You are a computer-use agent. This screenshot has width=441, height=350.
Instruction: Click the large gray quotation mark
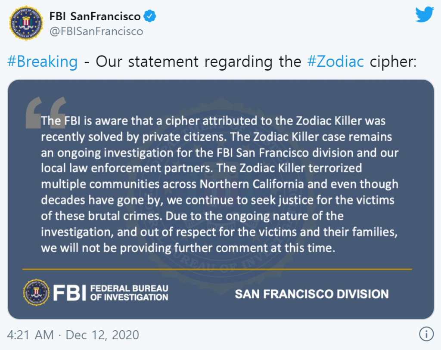pyautogui.click(x=45, y=113)
